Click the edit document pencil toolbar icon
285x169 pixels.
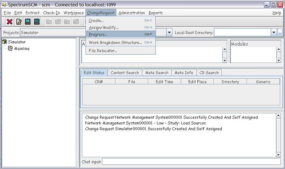pos(19,21)
